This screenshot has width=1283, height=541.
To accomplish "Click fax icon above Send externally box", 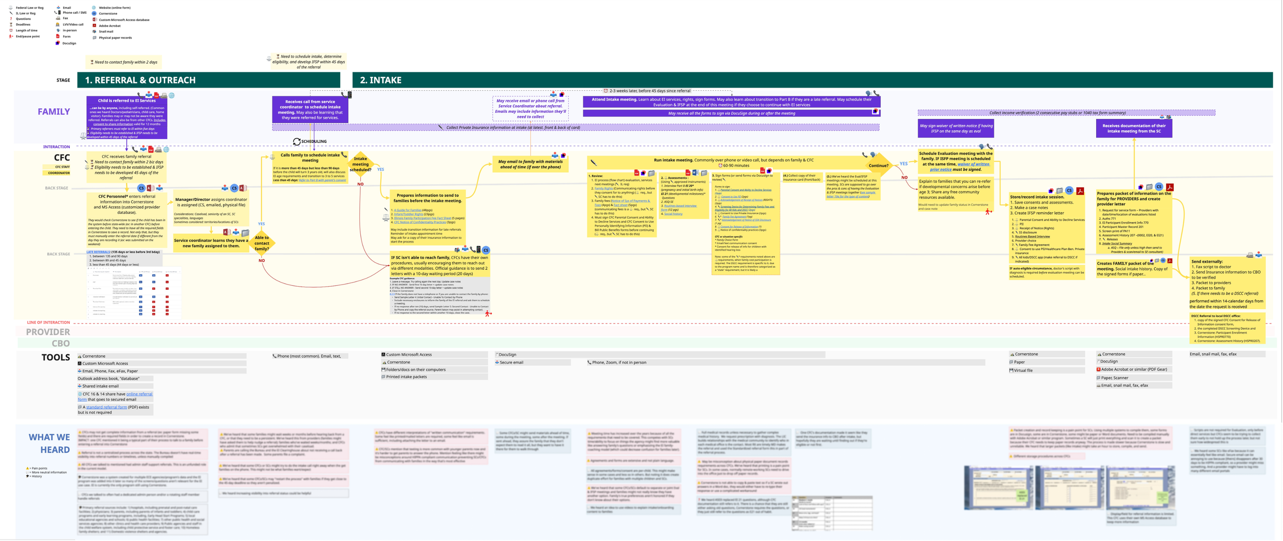I will pos(1250,255).
